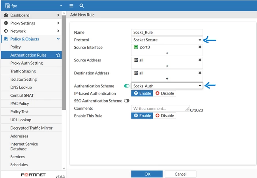Select the Authentication Rules menu item
The width and height of the screenshot is (257, 178).
pos(31,55)
